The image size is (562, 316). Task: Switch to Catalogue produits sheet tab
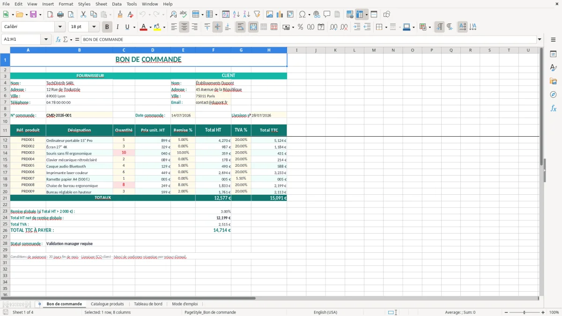[107, 304]
